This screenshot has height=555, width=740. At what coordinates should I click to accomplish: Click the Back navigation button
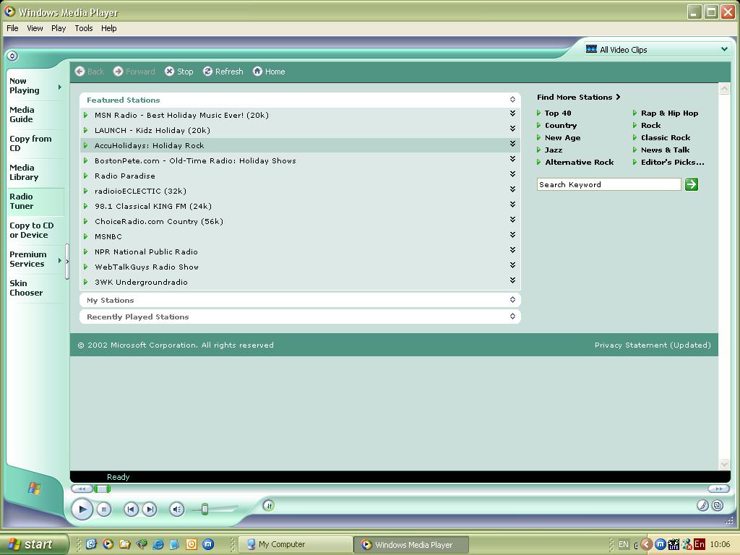[x=89, y=72]
